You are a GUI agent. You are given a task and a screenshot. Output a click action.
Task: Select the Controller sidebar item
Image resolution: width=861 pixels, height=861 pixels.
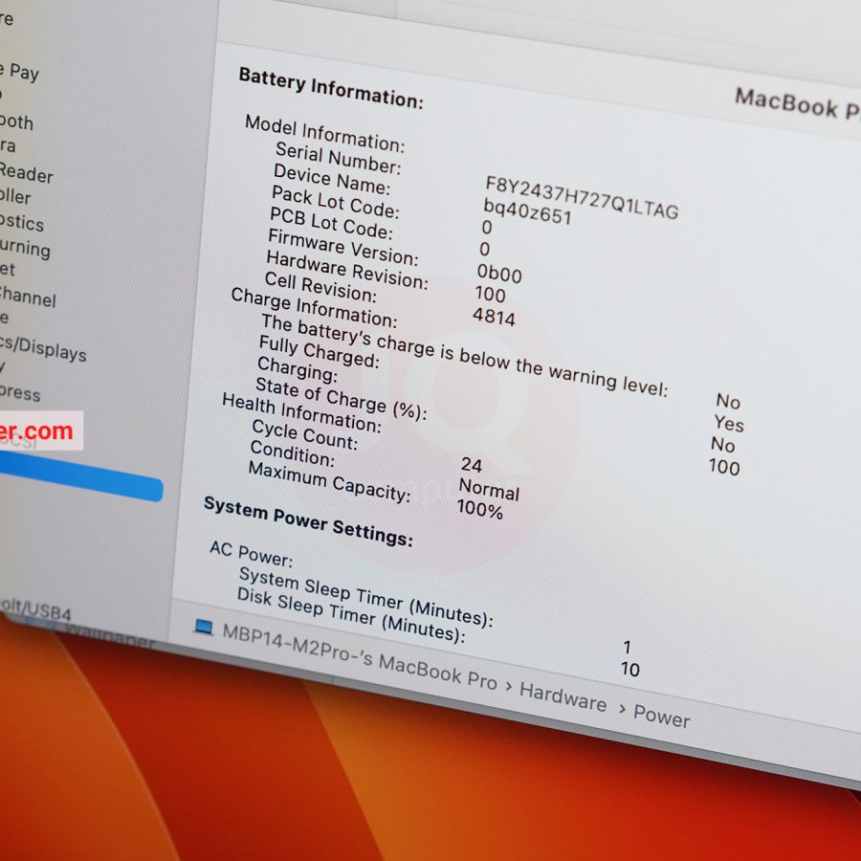[15, 195]
